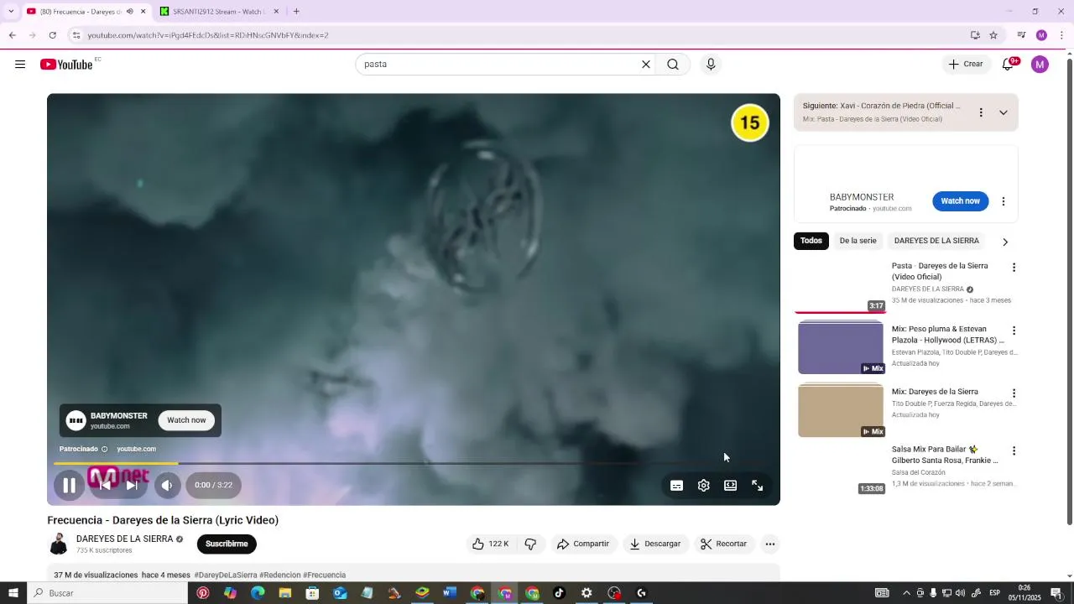Image resolution: width=1074 pixels, height=604 pixels.
Task: Bookmark this page with the star icon
Action: click(x=993, y=35)
